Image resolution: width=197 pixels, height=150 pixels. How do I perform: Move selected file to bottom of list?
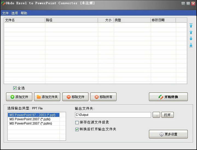(191, 45)
